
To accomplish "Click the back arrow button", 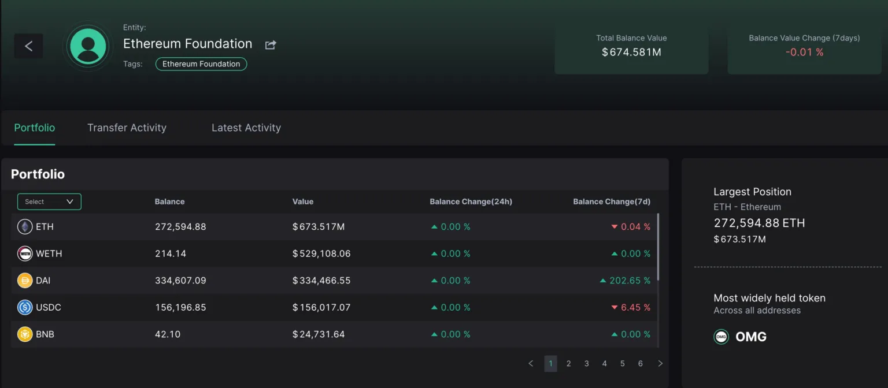I will point(29,46).
